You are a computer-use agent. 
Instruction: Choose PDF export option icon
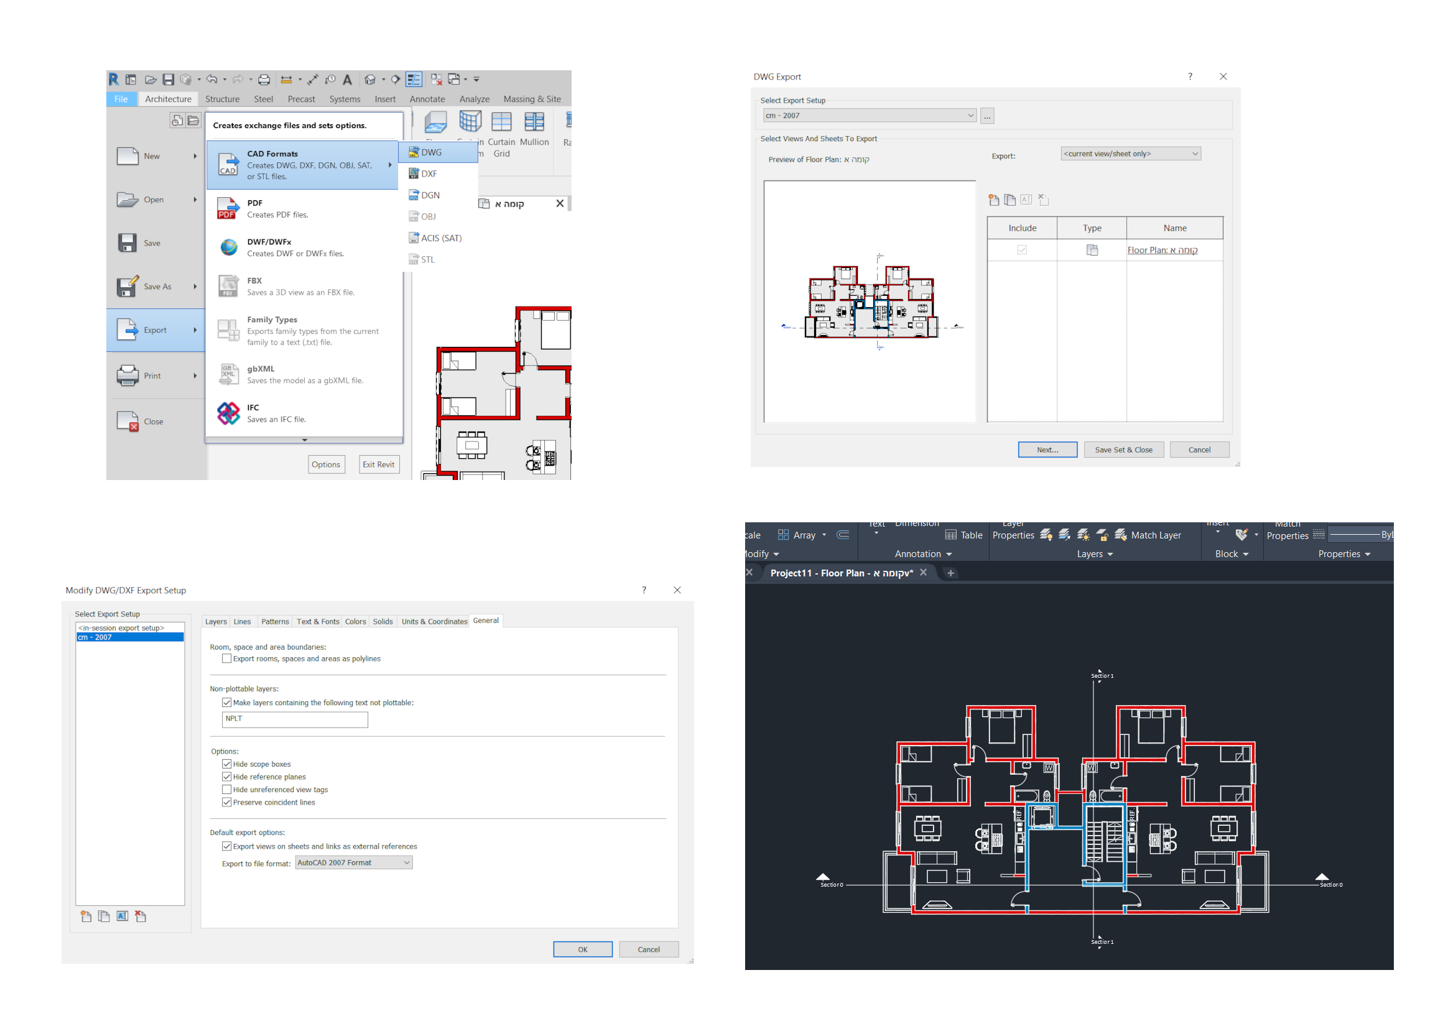pyautogui.click(x=228, y=208)
